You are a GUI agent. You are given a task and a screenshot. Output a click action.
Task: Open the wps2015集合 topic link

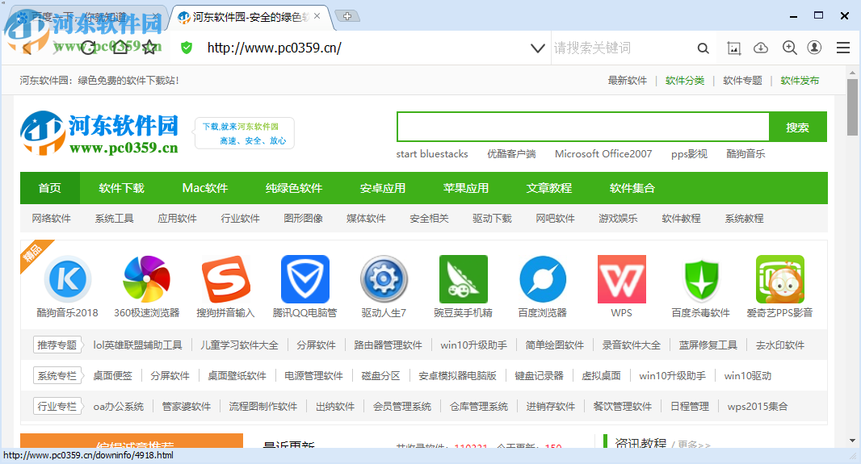coord(758,407)
